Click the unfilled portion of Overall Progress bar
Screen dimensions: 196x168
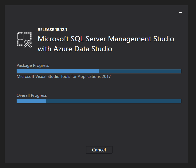[114, 101]
